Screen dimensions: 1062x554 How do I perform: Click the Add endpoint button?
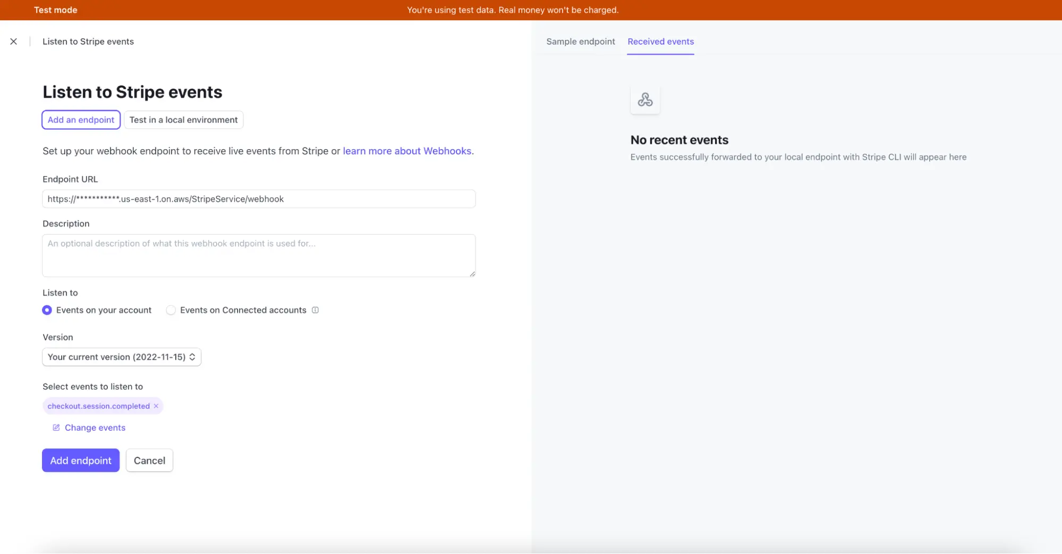click(x=81, y=461)
